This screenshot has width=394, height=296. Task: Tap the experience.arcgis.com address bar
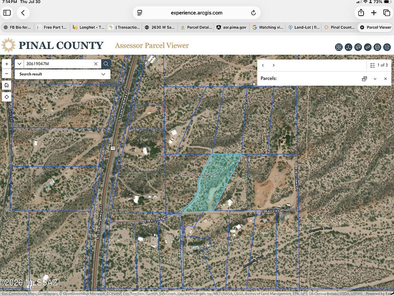click(x=197, y=13)
